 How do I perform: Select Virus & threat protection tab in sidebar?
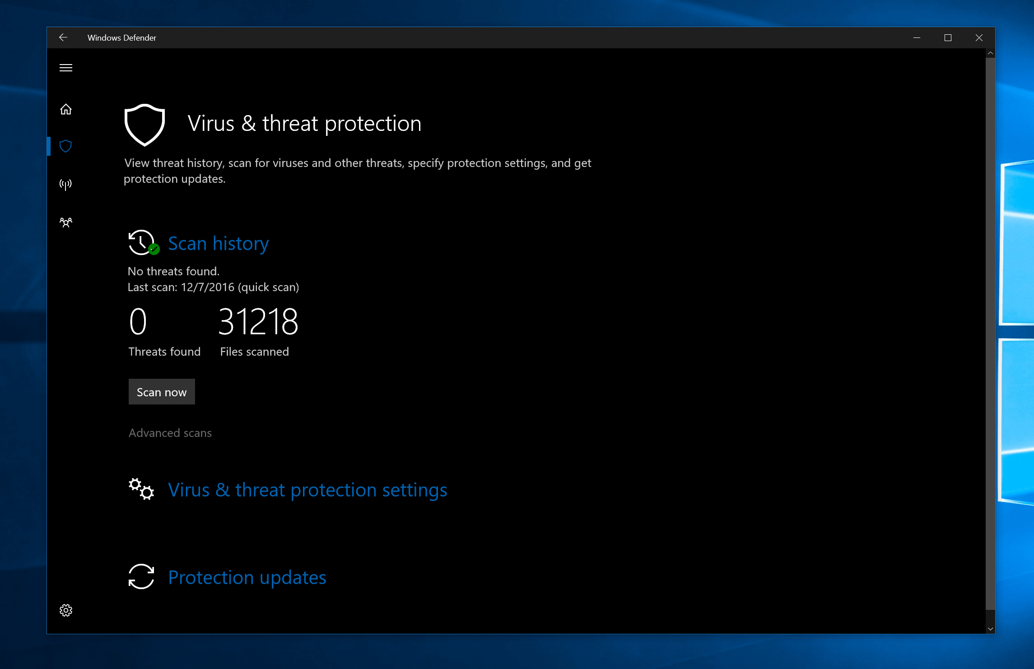point(66,145)
